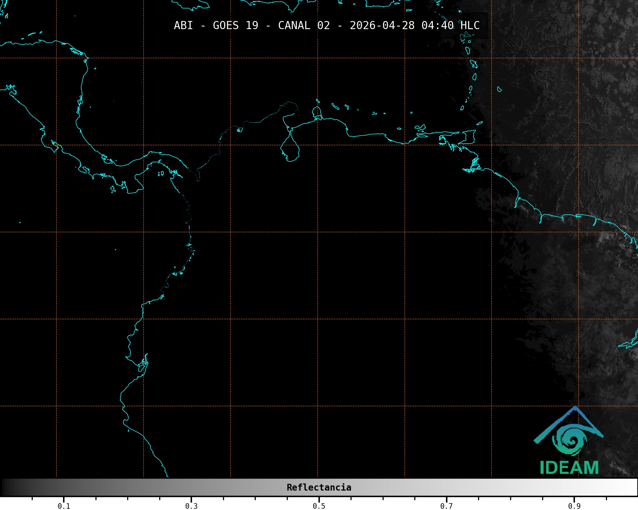The image size is (638, 510).
Task: Click the Tobago island outline
Action: pos(480,123)
